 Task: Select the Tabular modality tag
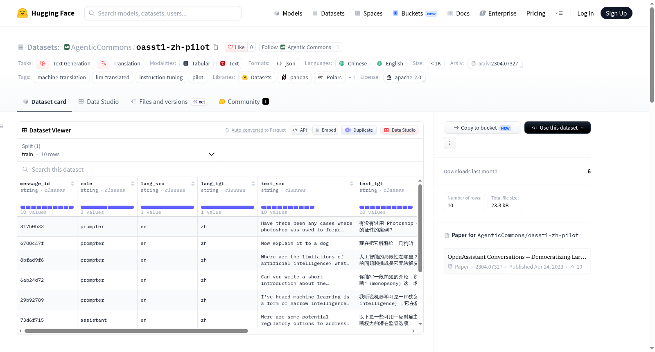pyautogui.click(x=196, y=64)
